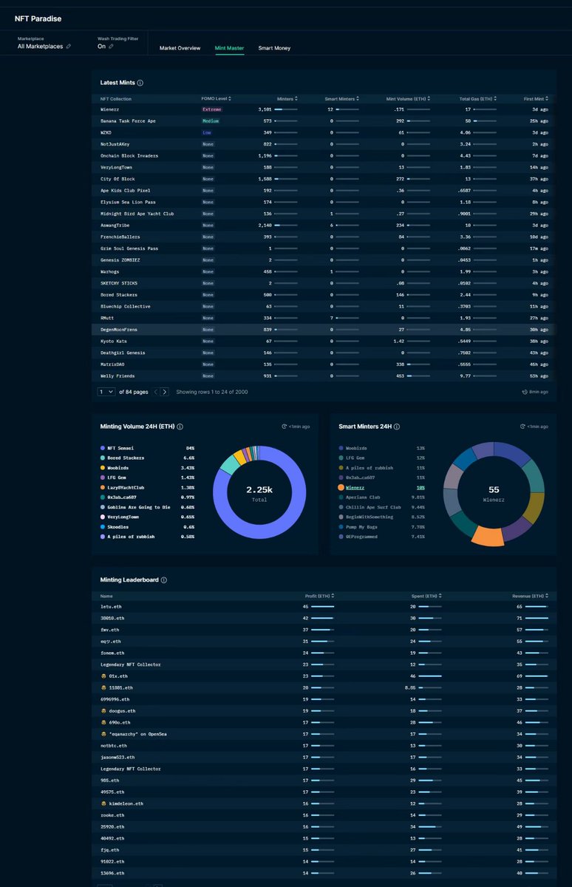Click LFG Gem in Smart Minters legend

pyautogui.click(x=355, y=458)
